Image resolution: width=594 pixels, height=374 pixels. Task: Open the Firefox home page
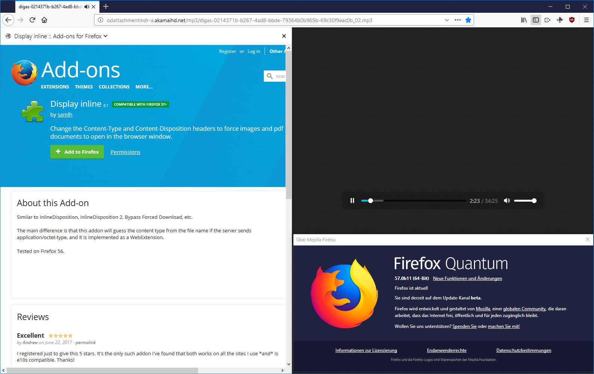44,20
